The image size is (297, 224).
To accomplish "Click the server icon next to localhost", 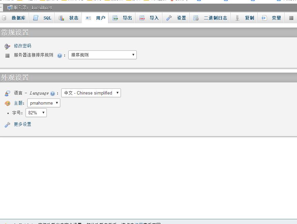I will tap(10, 7).
